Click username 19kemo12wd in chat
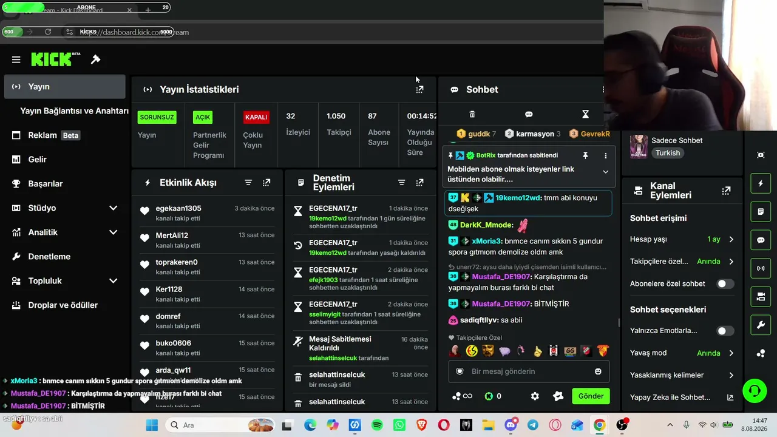This screenshot has width=777, height=437. click(x=518, y=198)
